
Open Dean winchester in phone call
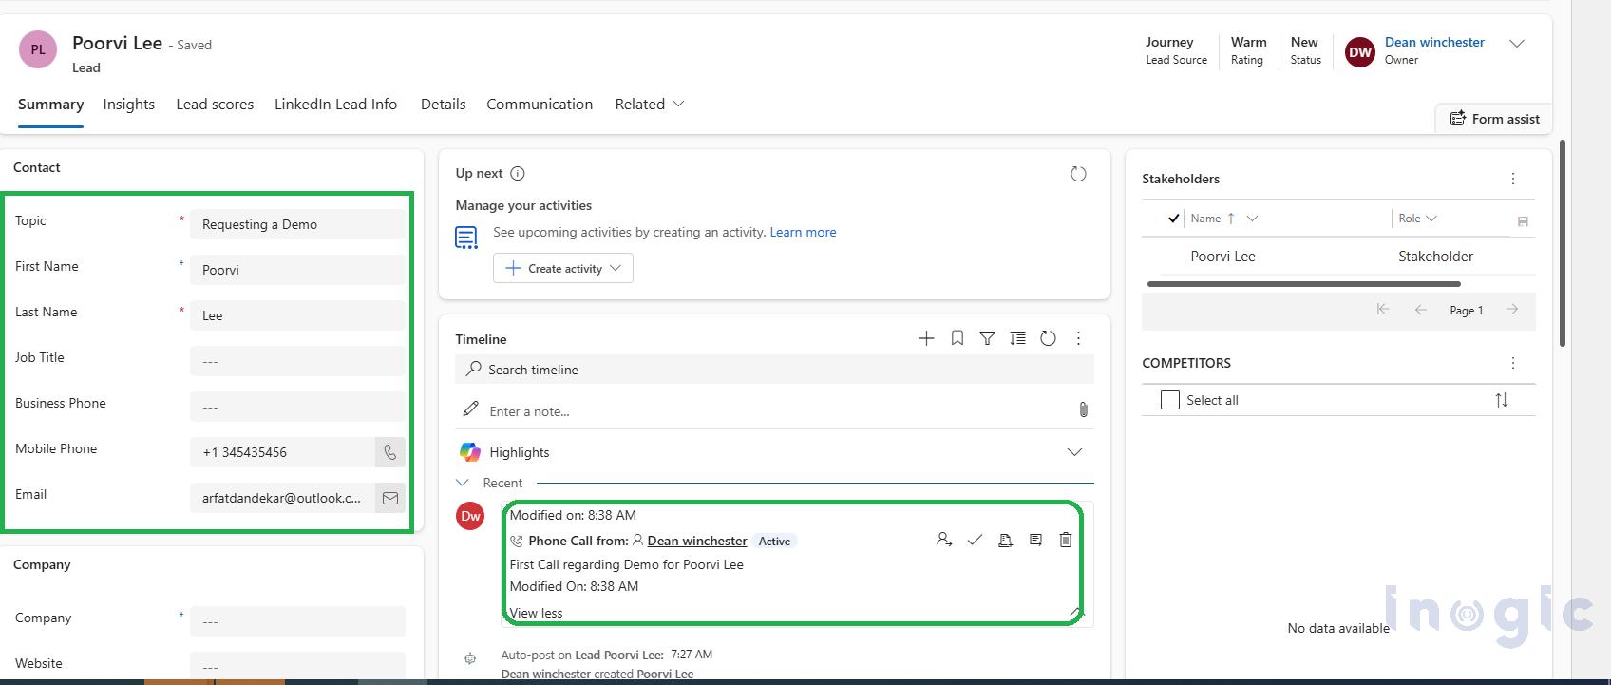(x=697, y=541)
